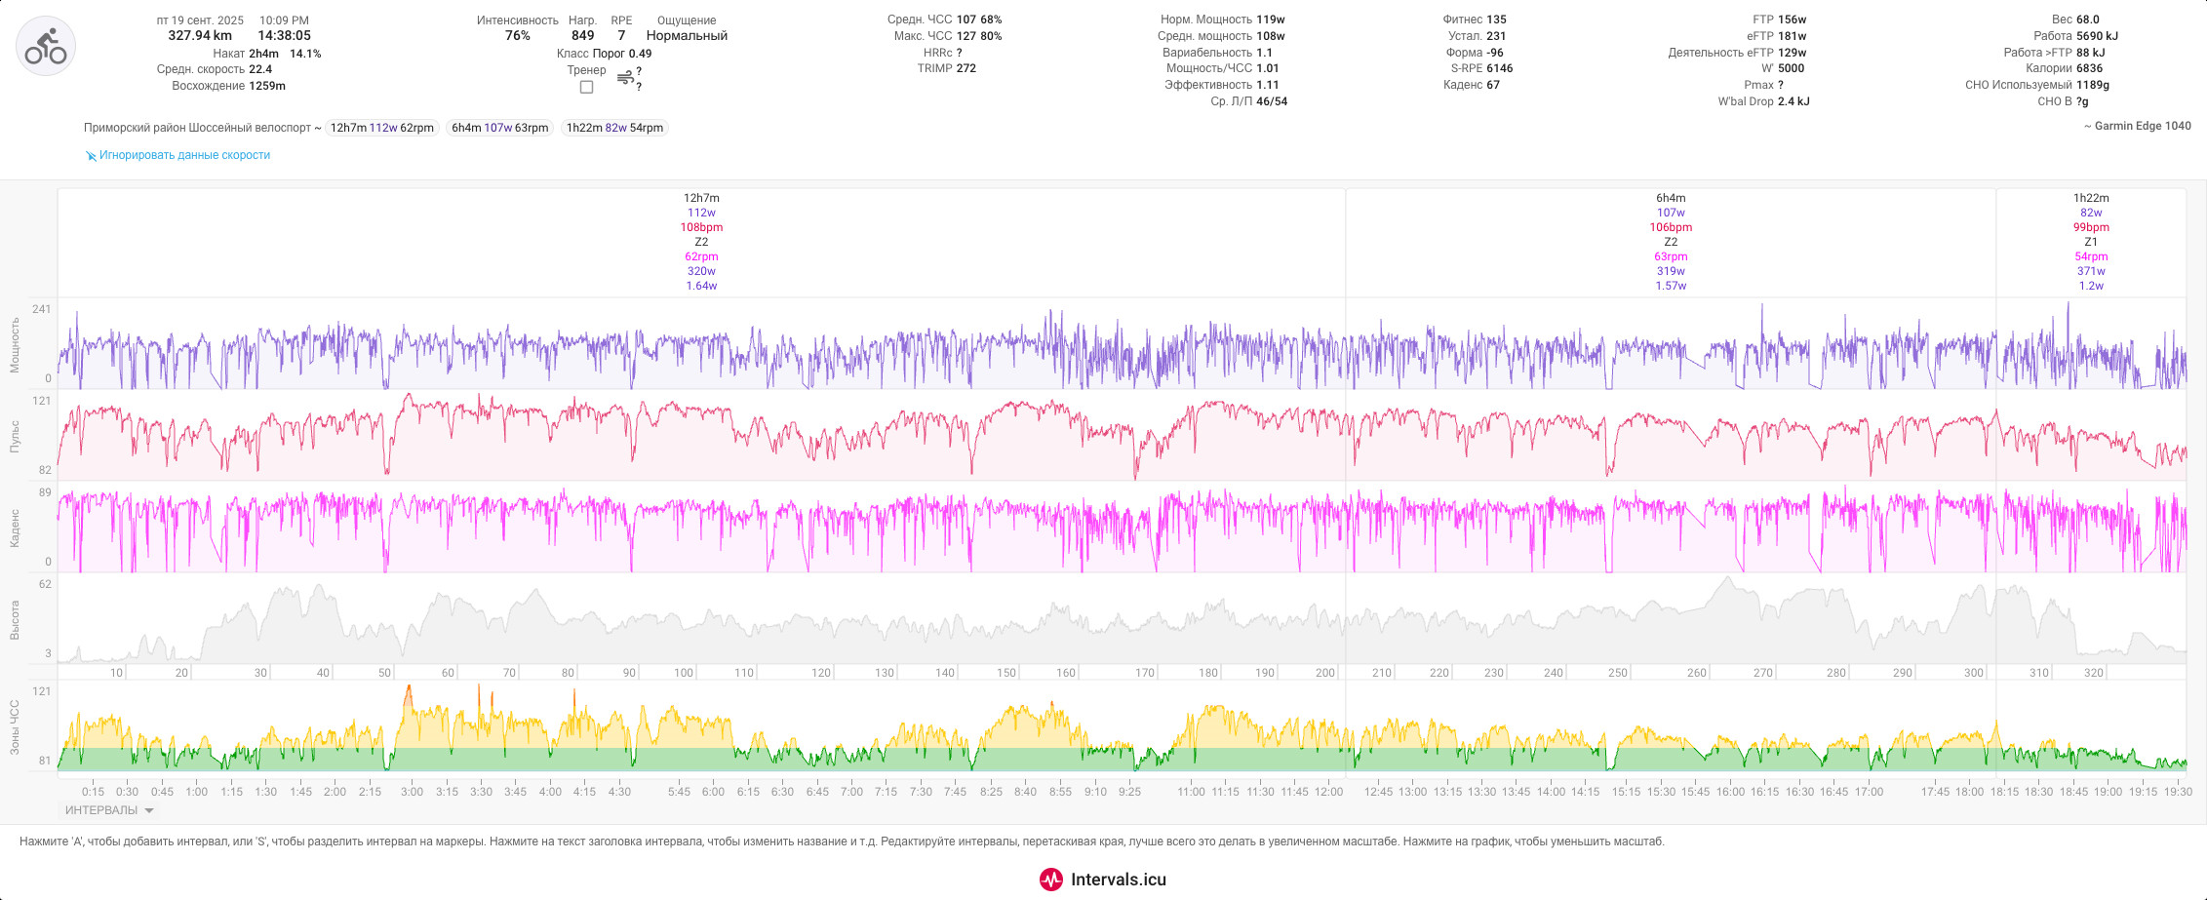Toggle the Тренер checkbox
Viewport: 2207px width, 900px height.
point(586,87)
